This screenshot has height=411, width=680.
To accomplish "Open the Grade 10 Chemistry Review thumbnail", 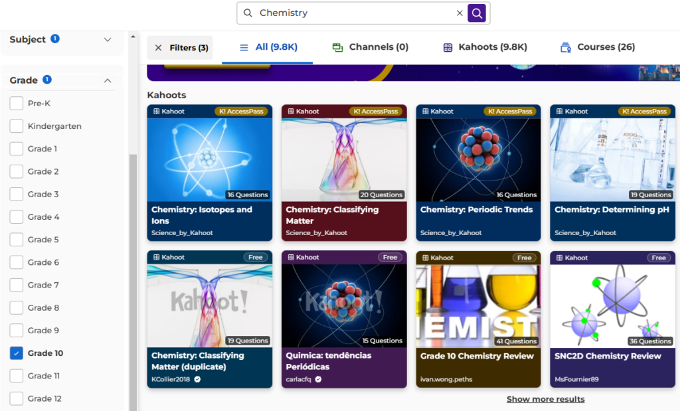I will click(479, 306).
